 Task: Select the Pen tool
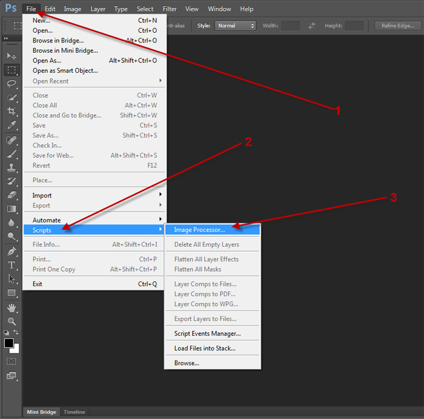12,252
